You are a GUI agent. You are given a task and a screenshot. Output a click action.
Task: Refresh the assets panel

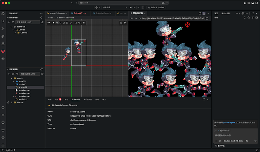coord(41,69)
